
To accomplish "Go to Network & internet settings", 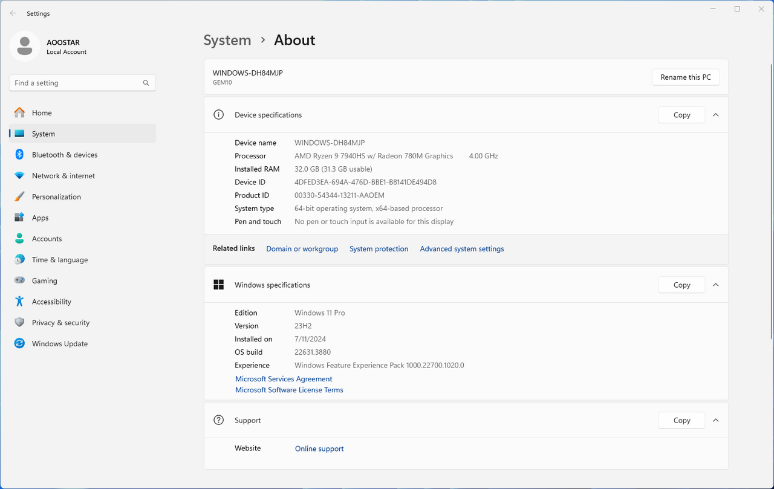I will (83, 176).
